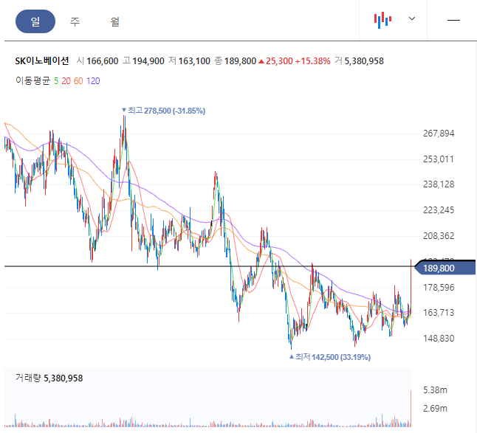Click the 최고 278,500 high marker label
The width and height of the screenshot is (477, 433).
pos(164,111)
